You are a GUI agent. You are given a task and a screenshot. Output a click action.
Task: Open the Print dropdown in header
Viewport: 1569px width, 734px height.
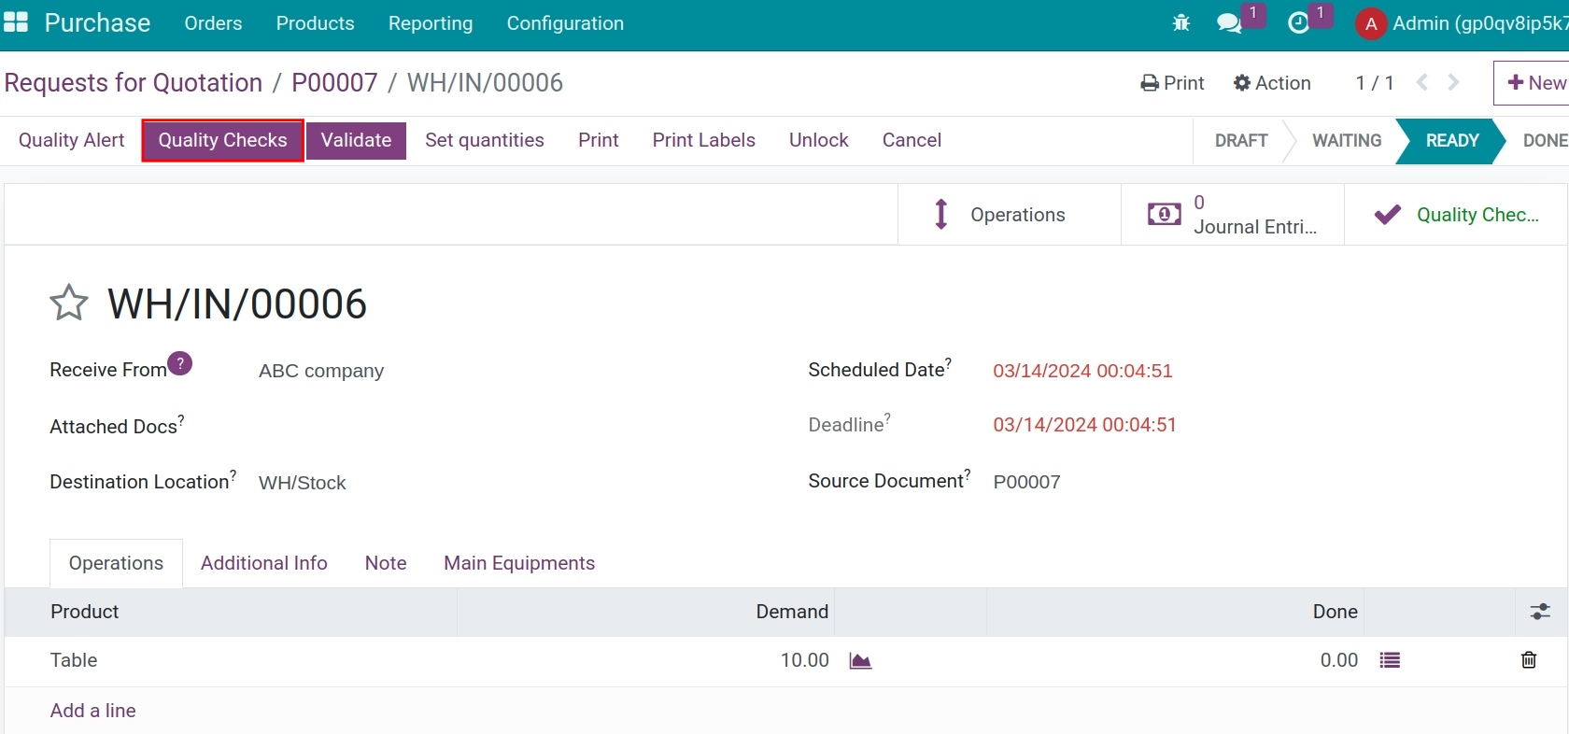(x=1173, y=83)
